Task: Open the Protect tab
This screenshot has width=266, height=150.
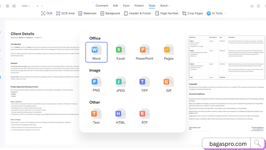Action: pos(139,6)
